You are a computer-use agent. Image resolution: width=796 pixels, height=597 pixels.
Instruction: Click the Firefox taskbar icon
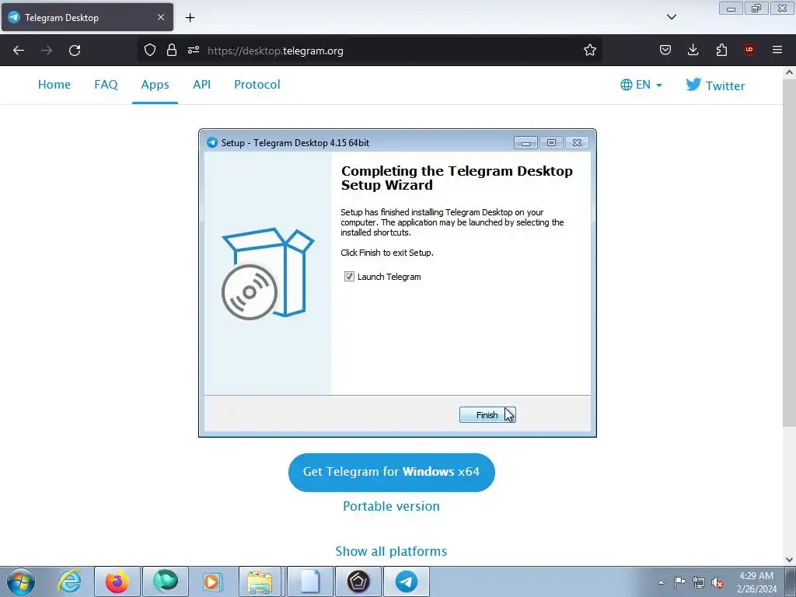(x=117, y=581)
